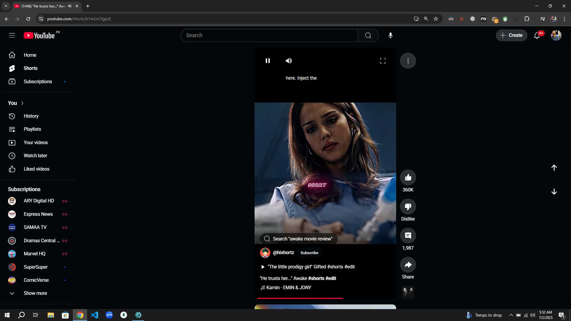The width and height of the screenshot is (571, 321).
Task: Like the short with 360K likes
Action: [408, 177]
